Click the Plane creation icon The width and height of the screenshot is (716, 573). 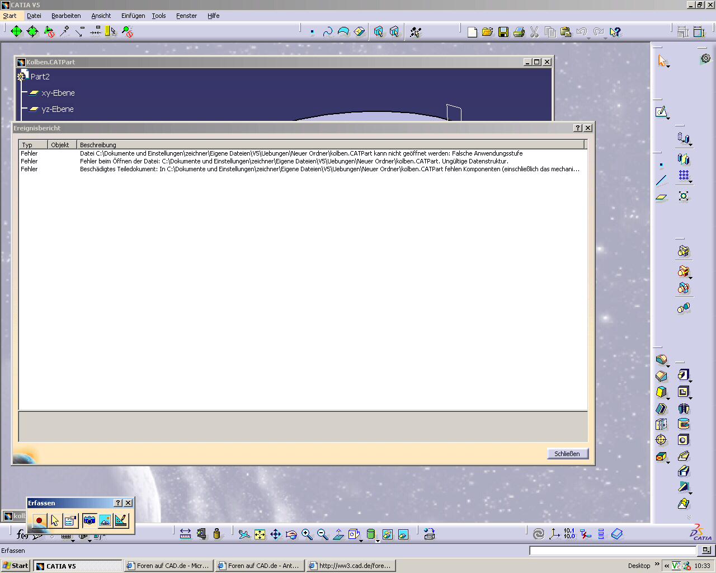coord(661,197)
